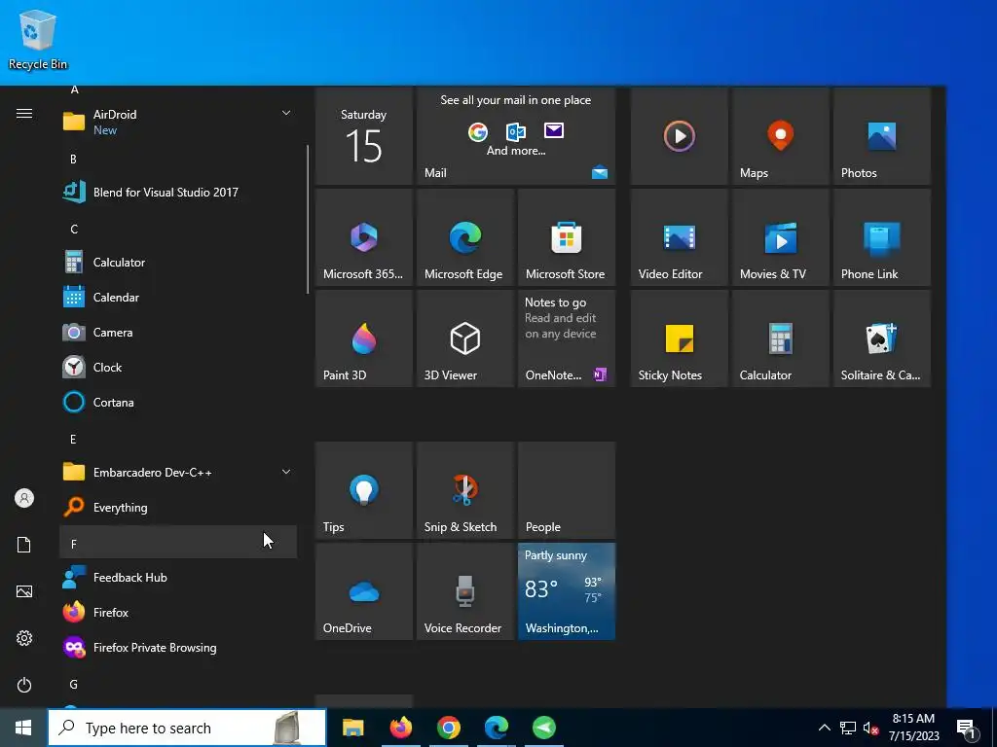Open the Washington weather tile

566,590
